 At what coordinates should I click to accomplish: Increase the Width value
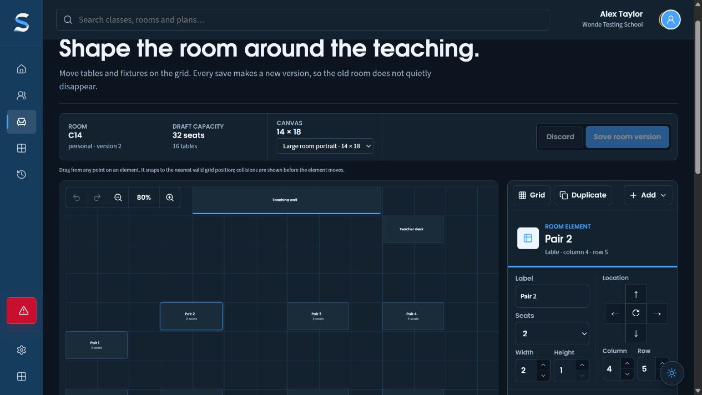tap(543, 364)
